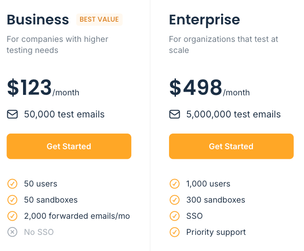
Task: Click the checkmark icon beside Priority support
Action: click(175, 232)
